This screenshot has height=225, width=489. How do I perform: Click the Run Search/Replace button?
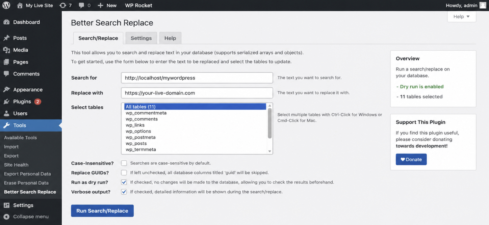point(102,211)
